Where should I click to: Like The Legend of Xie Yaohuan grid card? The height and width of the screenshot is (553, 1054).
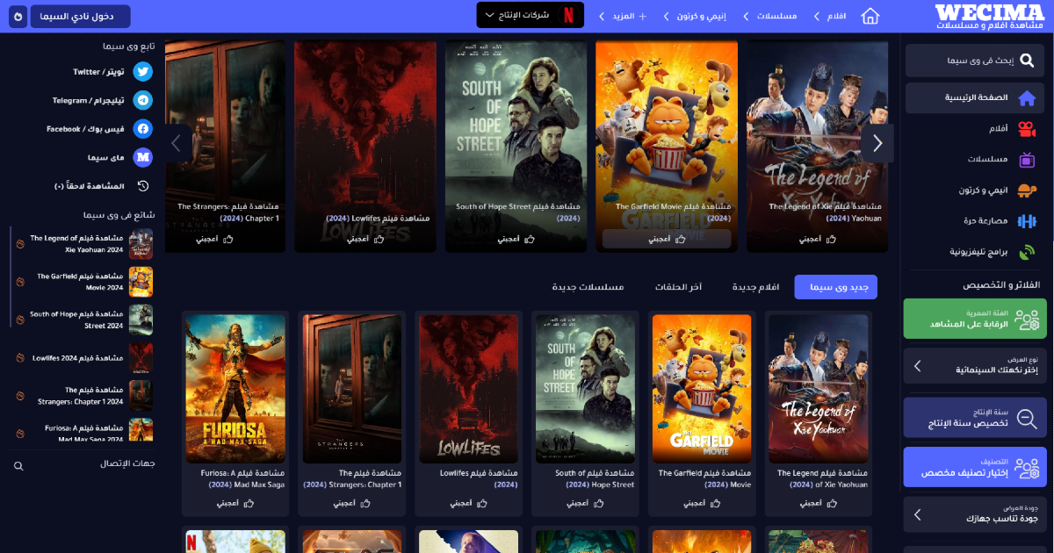tap(818, 503)
